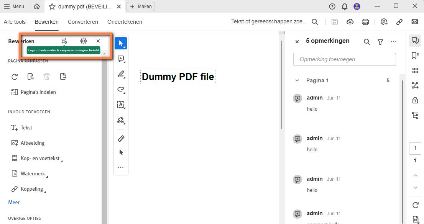
Task: Share with others icon
Action: click(384, 22)
